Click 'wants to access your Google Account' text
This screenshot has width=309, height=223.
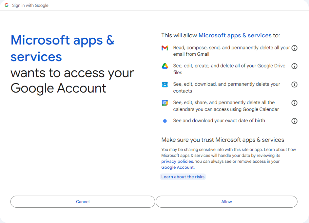click(72, 80)
